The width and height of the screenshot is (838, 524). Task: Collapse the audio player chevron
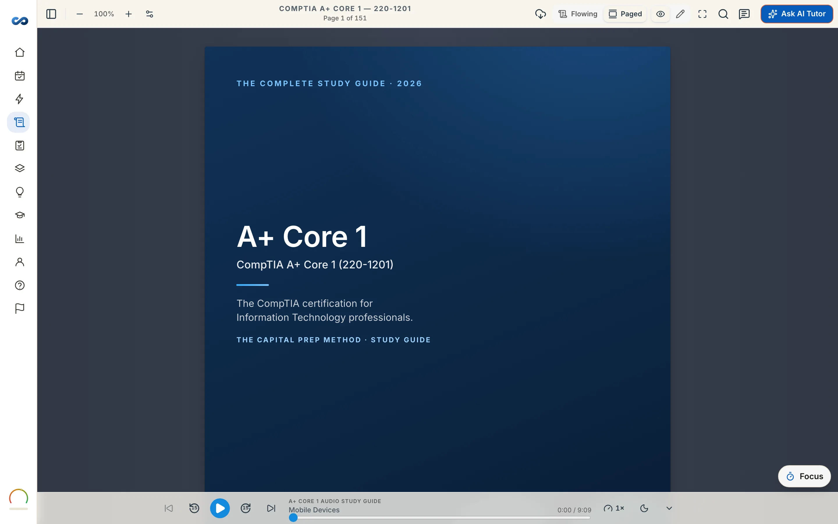point(669,508)
